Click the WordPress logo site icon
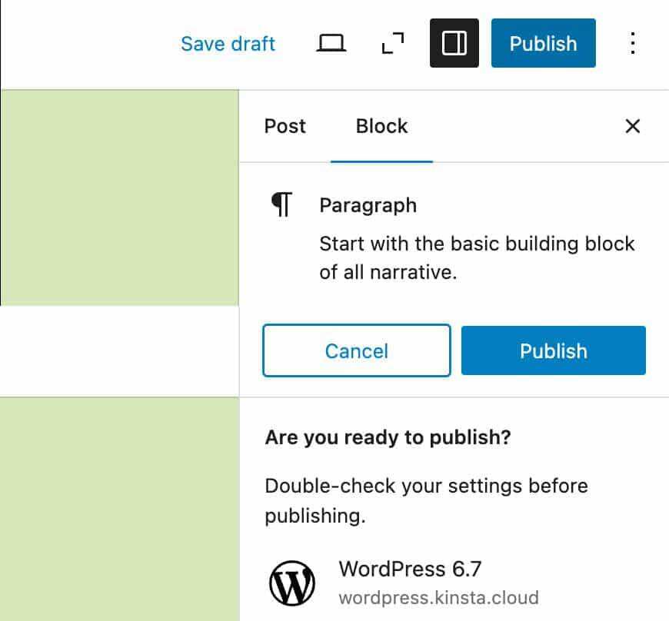 (292, 583)
